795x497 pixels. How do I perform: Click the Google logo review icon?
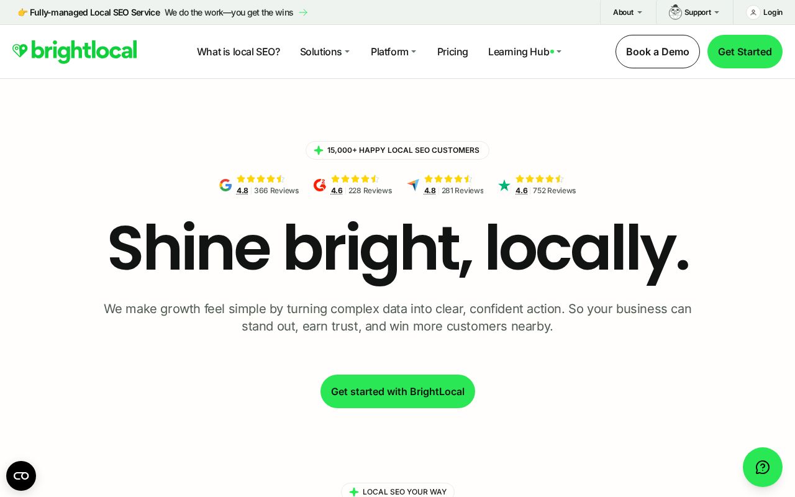click(225, 185)
